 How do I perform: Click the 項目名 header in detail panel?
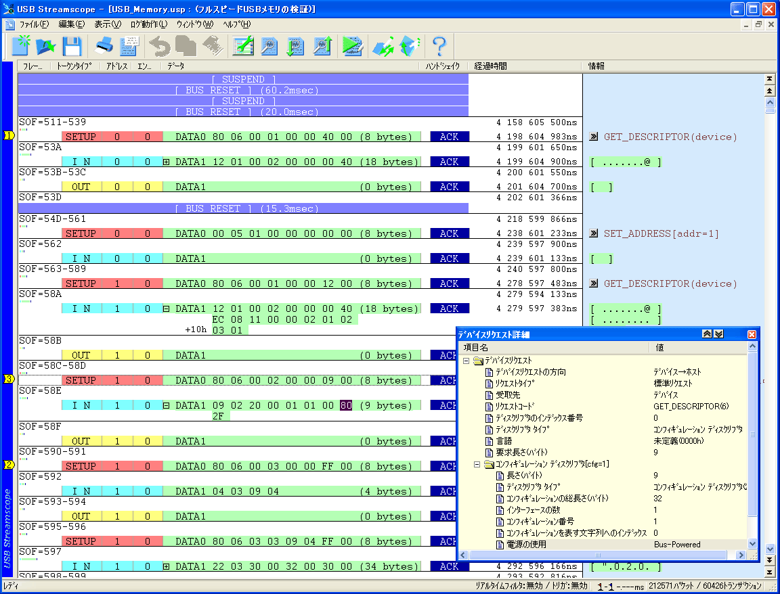(554, 348)
